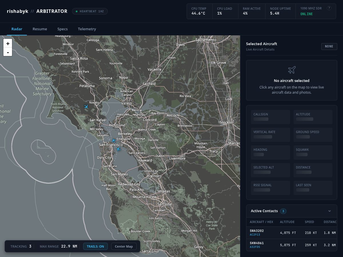Open the Specs tab
Screen dimensions: 343x257
coord(62,29)
